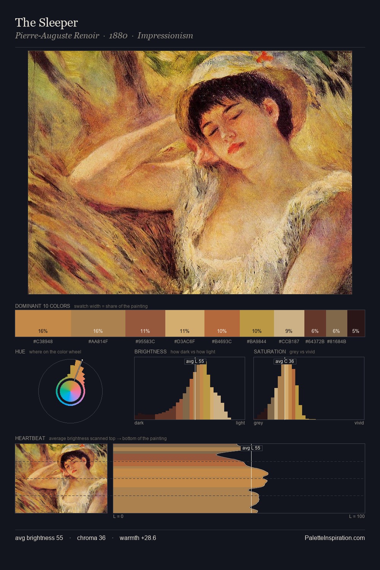Image resolution: width=380 pixels, height=570 pixels.
Task: Click the HUE section heading
Action: point(20,351)
